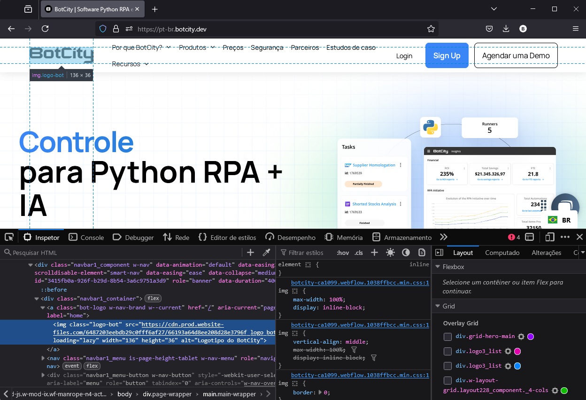Check the first div.logo3_list overlay
The image size is (586, 400).
point(448,351)
